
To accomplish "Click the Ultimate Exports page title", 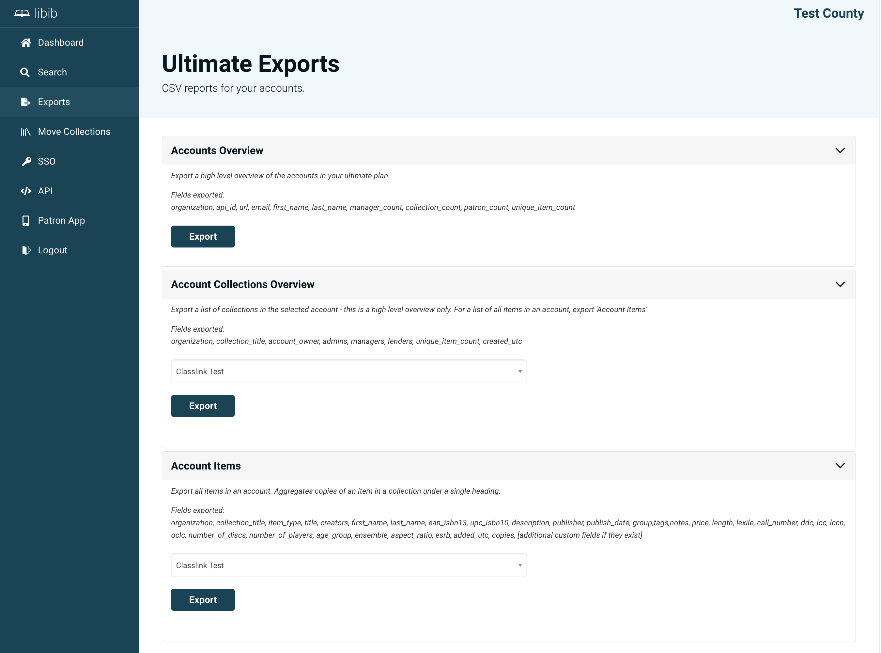I will [251, 64].
